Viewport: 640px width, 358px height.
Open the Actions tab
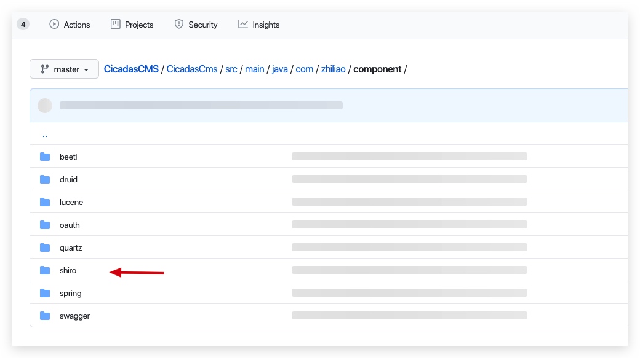[x=70, y=25]
